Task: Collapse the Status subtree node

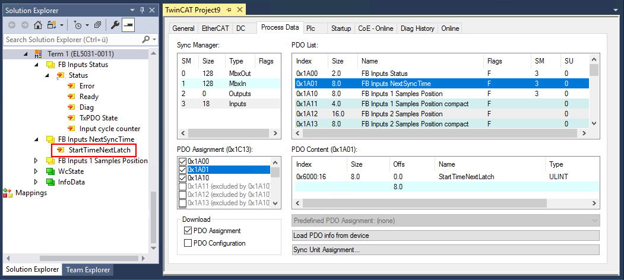Action: point(47,75)
